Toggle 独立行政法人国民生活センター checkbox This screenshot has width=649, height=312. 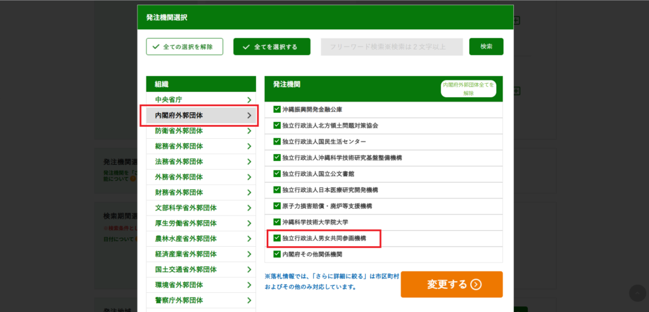tap(277, 141)
